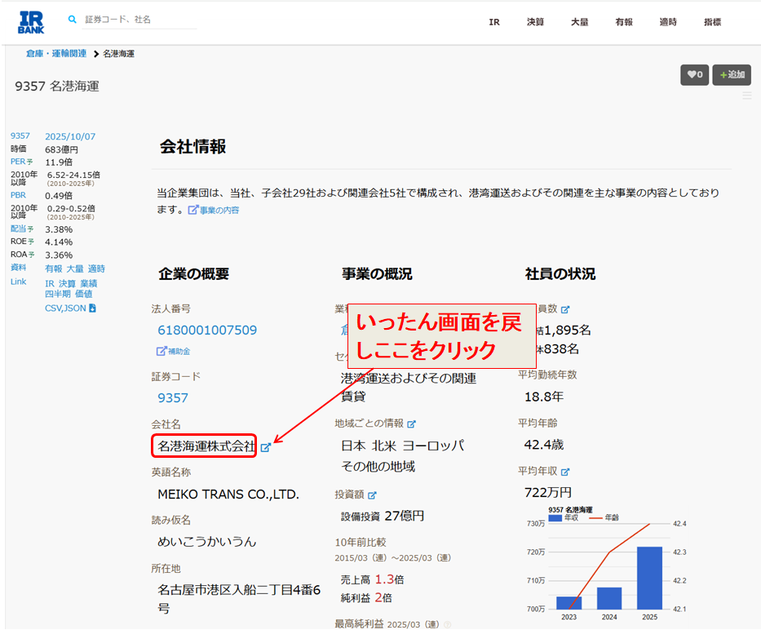Click the 四半期 link in sidebar
The height and width of the screenshot is (630, 761).
tap(58, 294)
